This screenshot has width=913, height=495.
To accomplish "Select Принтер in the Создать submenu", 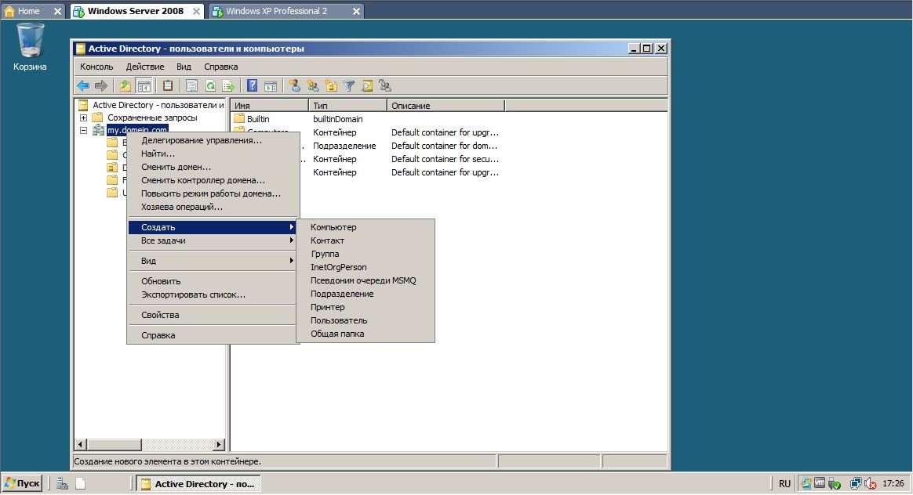I will (366, 308).
